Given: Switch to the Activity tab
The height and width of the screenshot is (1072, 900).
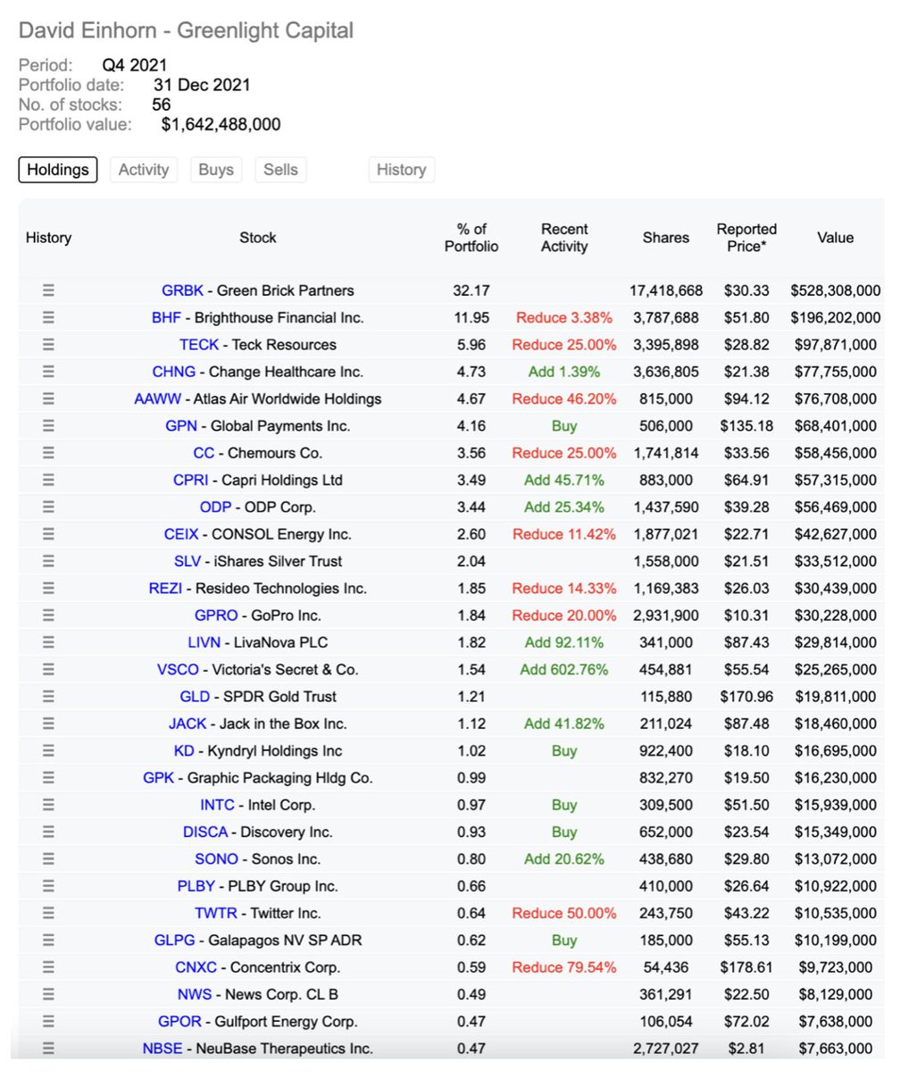Looking at the screenshot, I should 144,170.
